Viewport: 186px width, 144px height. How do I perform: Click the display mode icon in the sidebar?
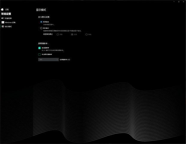(x=3, y=26)
